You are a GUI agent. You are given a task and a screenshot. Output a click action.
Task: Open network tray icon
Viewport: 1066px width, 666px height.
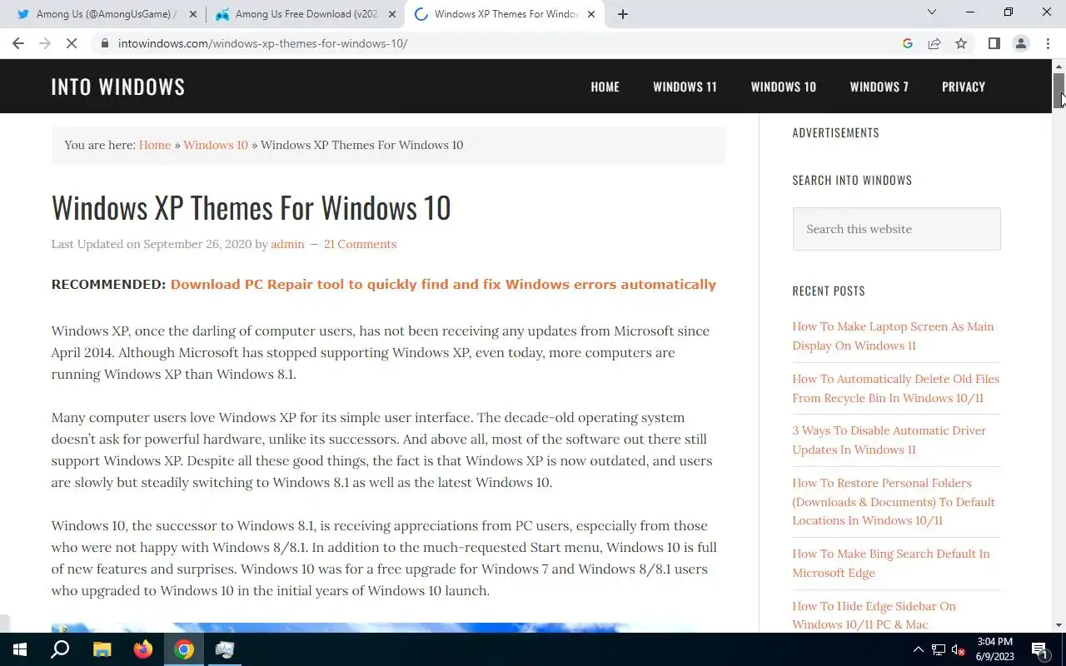939,649
